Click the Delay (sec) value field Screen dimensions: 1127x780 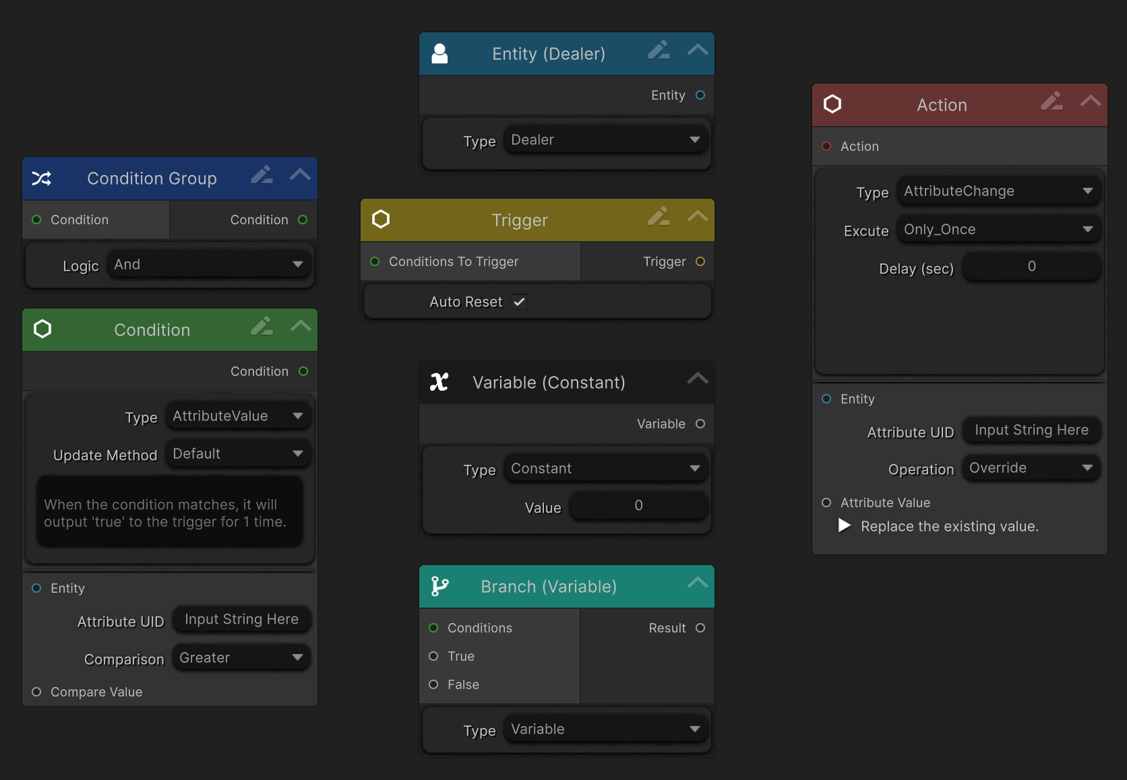[x=1031, y=267]
